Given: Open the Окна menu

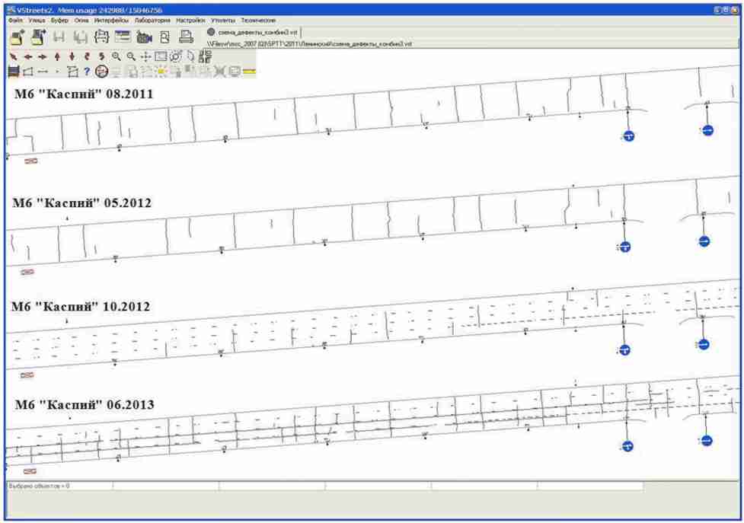Looking at the screenshot, I should point(81,21).
